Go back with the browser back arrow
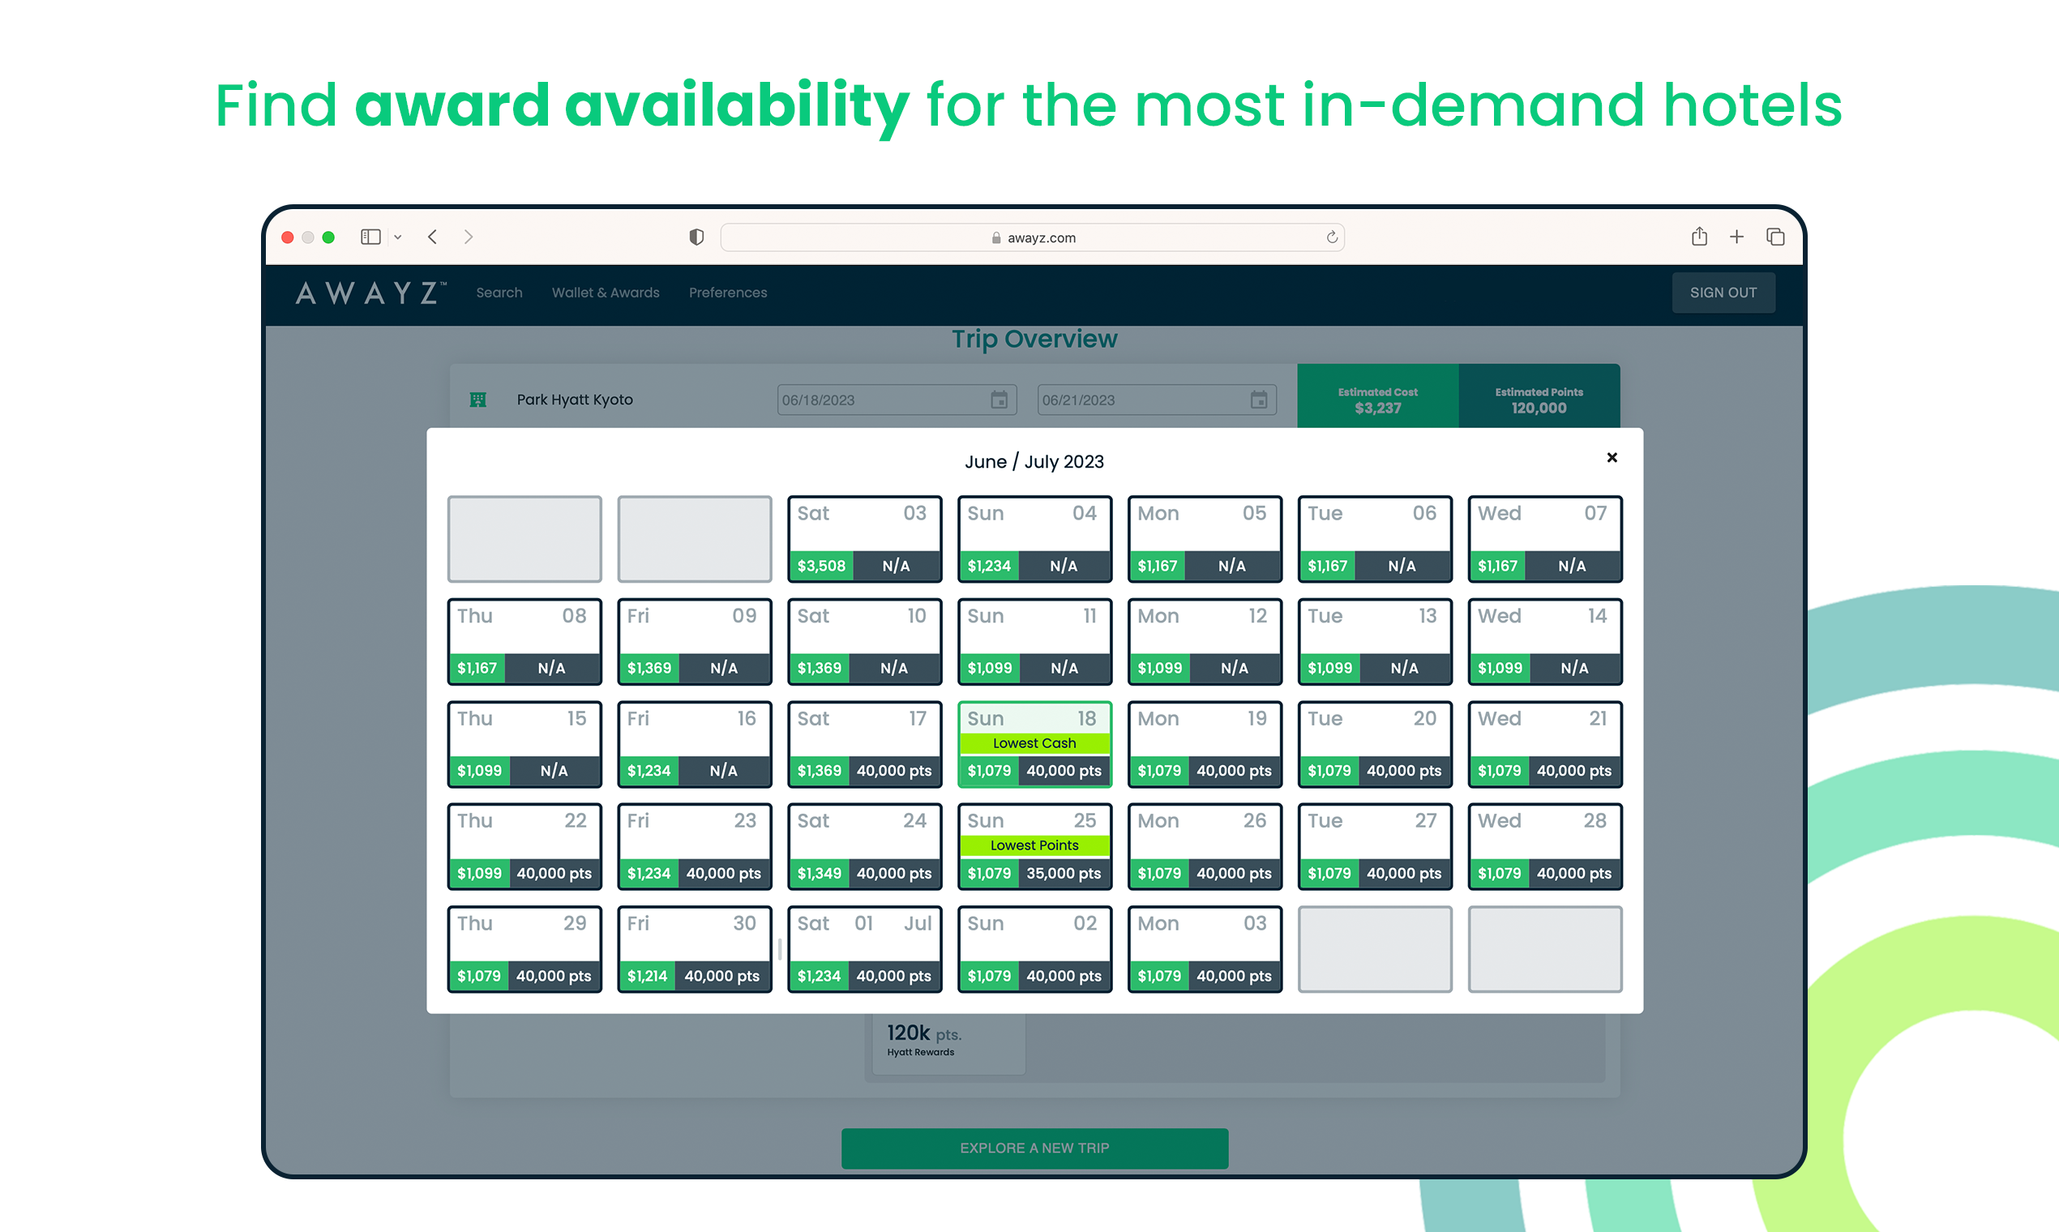Screen dimensions: 2059x1232 (x=433, y=237)
